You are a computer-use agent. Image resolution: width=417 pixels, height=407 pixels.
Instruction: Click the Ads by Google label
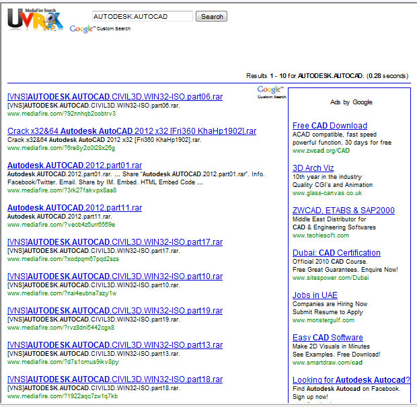point(351,102)
